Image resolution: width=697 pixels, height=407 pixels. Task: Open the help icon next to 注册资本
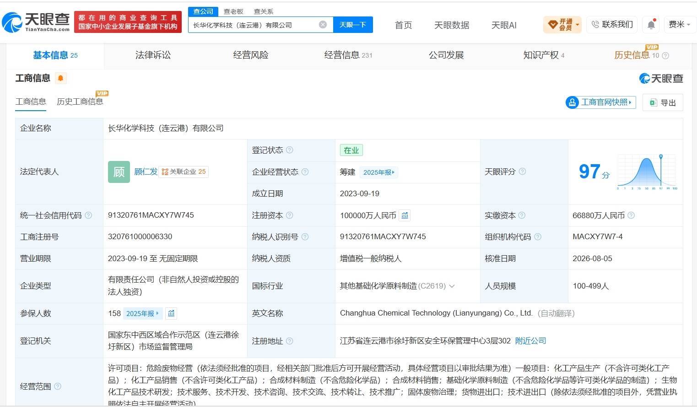(290, 215)
